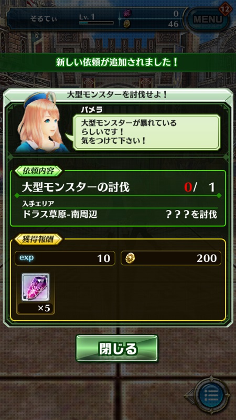
Task: Tap the ×5 quantity label under crystal
Action: pyautogui.click(x=36, y=308)
